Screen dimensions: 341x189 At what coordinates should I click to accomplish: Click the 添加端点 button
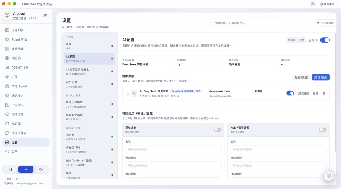coord(320,77)
